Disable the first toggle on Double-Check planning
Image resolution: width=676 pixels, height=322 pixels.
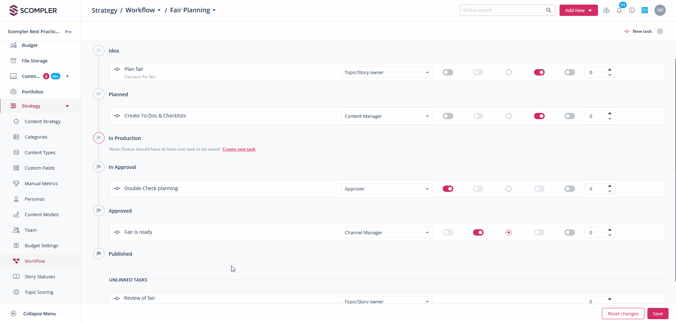[x=448, y=189]
